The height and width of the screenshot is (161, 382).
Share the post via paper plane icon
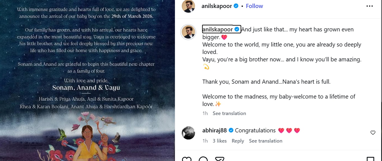coord(219,159)
